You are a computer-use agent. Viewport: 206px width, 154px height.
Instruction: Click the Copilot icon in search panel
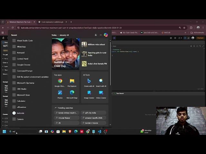pyautogui.click(x=106, y=35)
